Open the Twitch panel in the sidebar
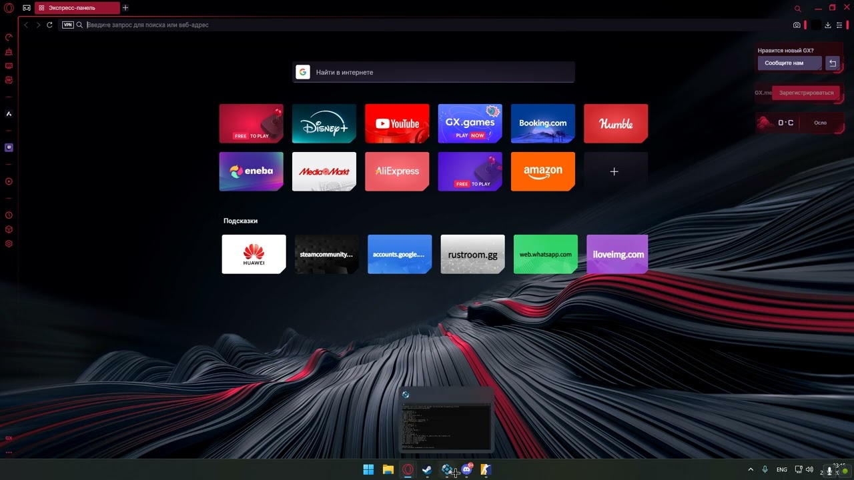Screen dimensions: 854x480 tap(9, 147)
